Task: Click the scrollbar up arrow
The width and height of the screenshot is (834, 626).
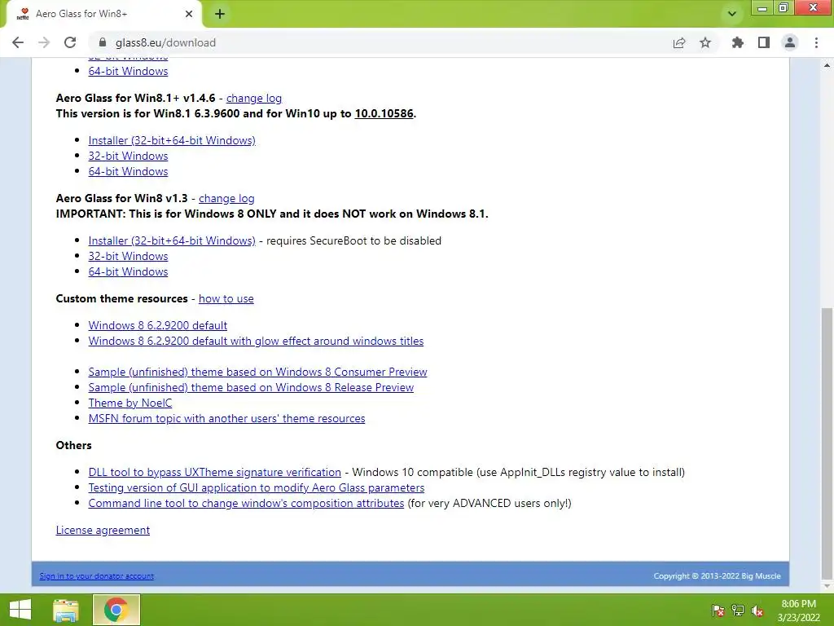Action: (x=827, y=65)
